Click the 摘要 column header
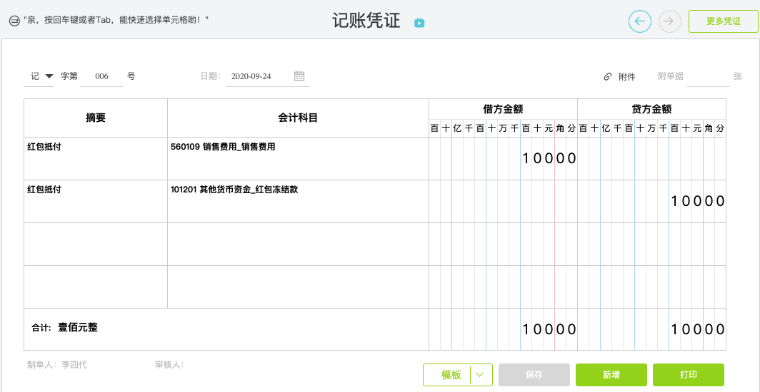Viewport: 760px width, 392px height. (96, 118)
